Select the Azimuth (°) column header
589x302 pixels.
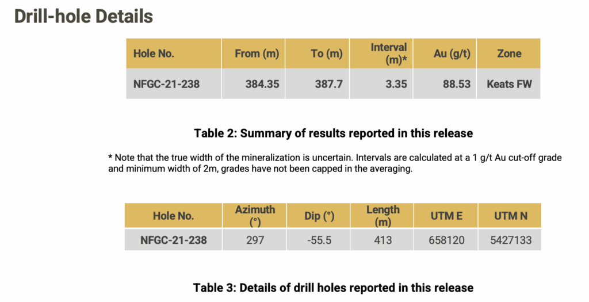(255, 216)
